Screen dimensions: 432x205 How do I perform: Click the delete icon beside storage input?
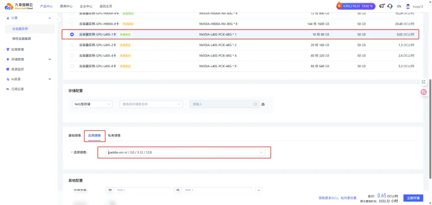pyautogui.click(x=263, y=104)
